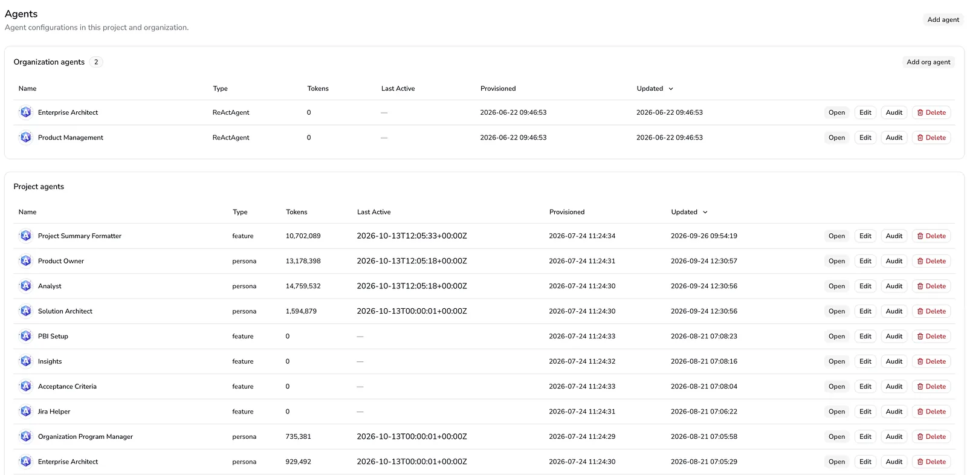Open the Analyst agent
967x475 pixels.
pos(836,286)
